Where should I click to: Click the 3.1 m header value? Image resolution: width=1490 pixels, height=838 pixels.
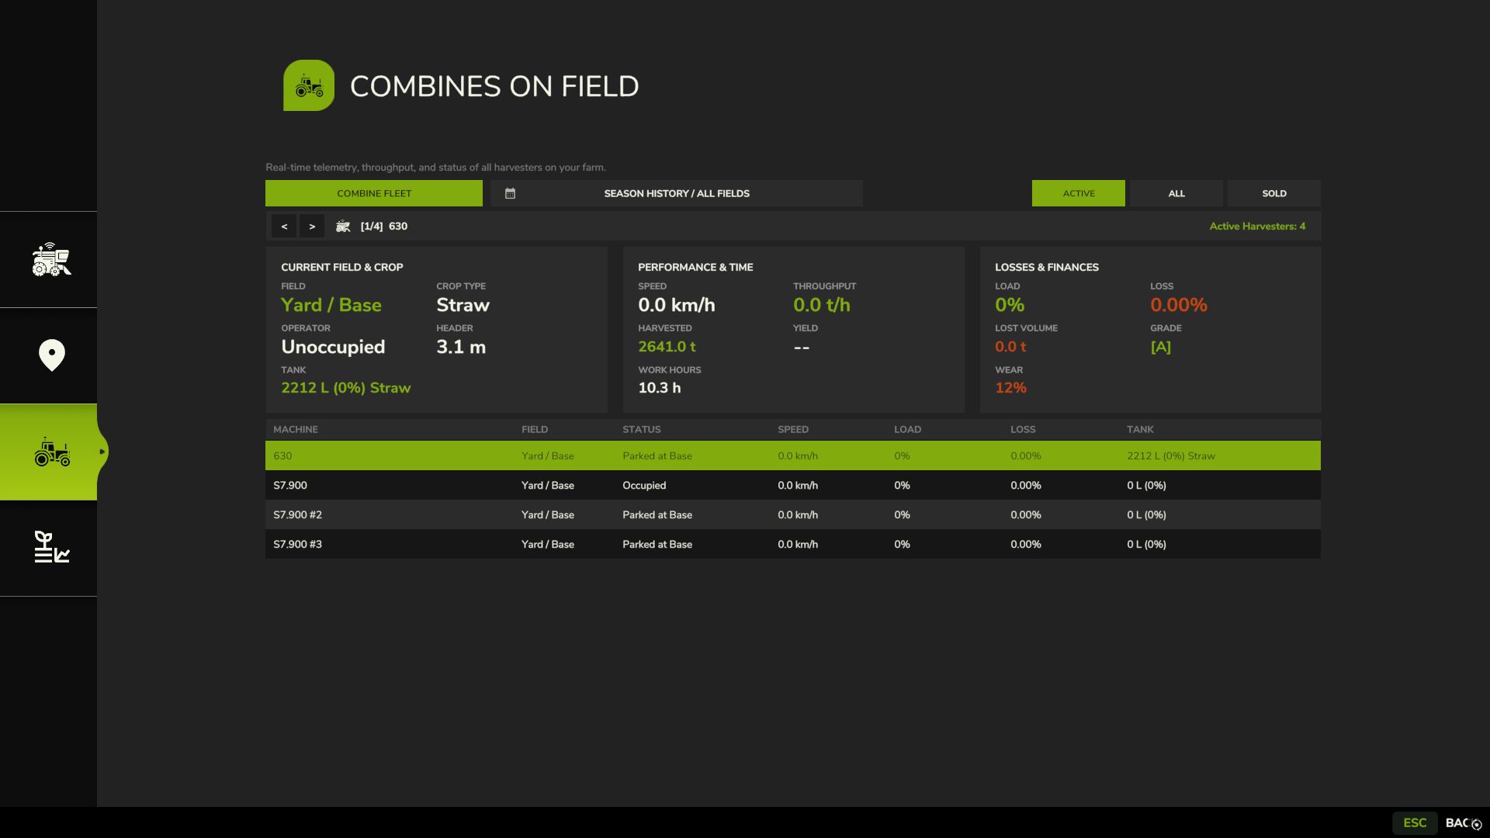pos(461,347)
